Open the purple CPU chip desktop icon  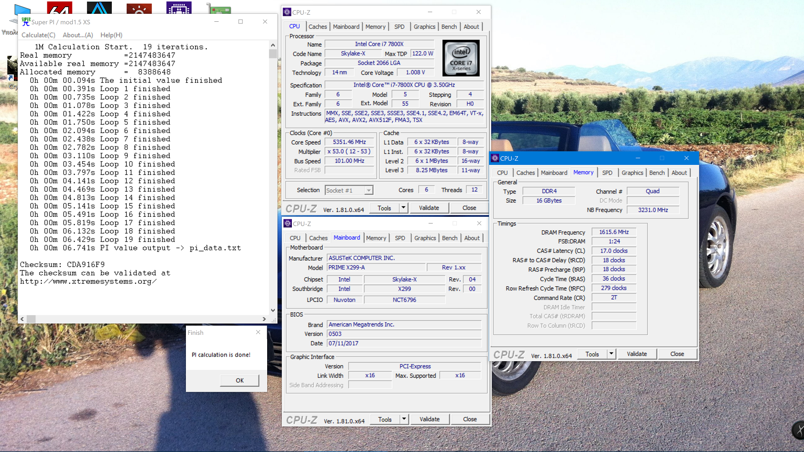tap(179, 8)
